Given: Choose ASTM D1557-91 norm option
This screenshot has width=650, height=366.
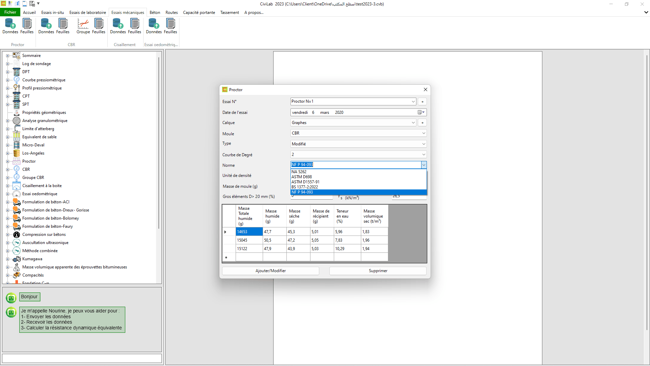Looking at the screenshot, I should coord(359,182).
